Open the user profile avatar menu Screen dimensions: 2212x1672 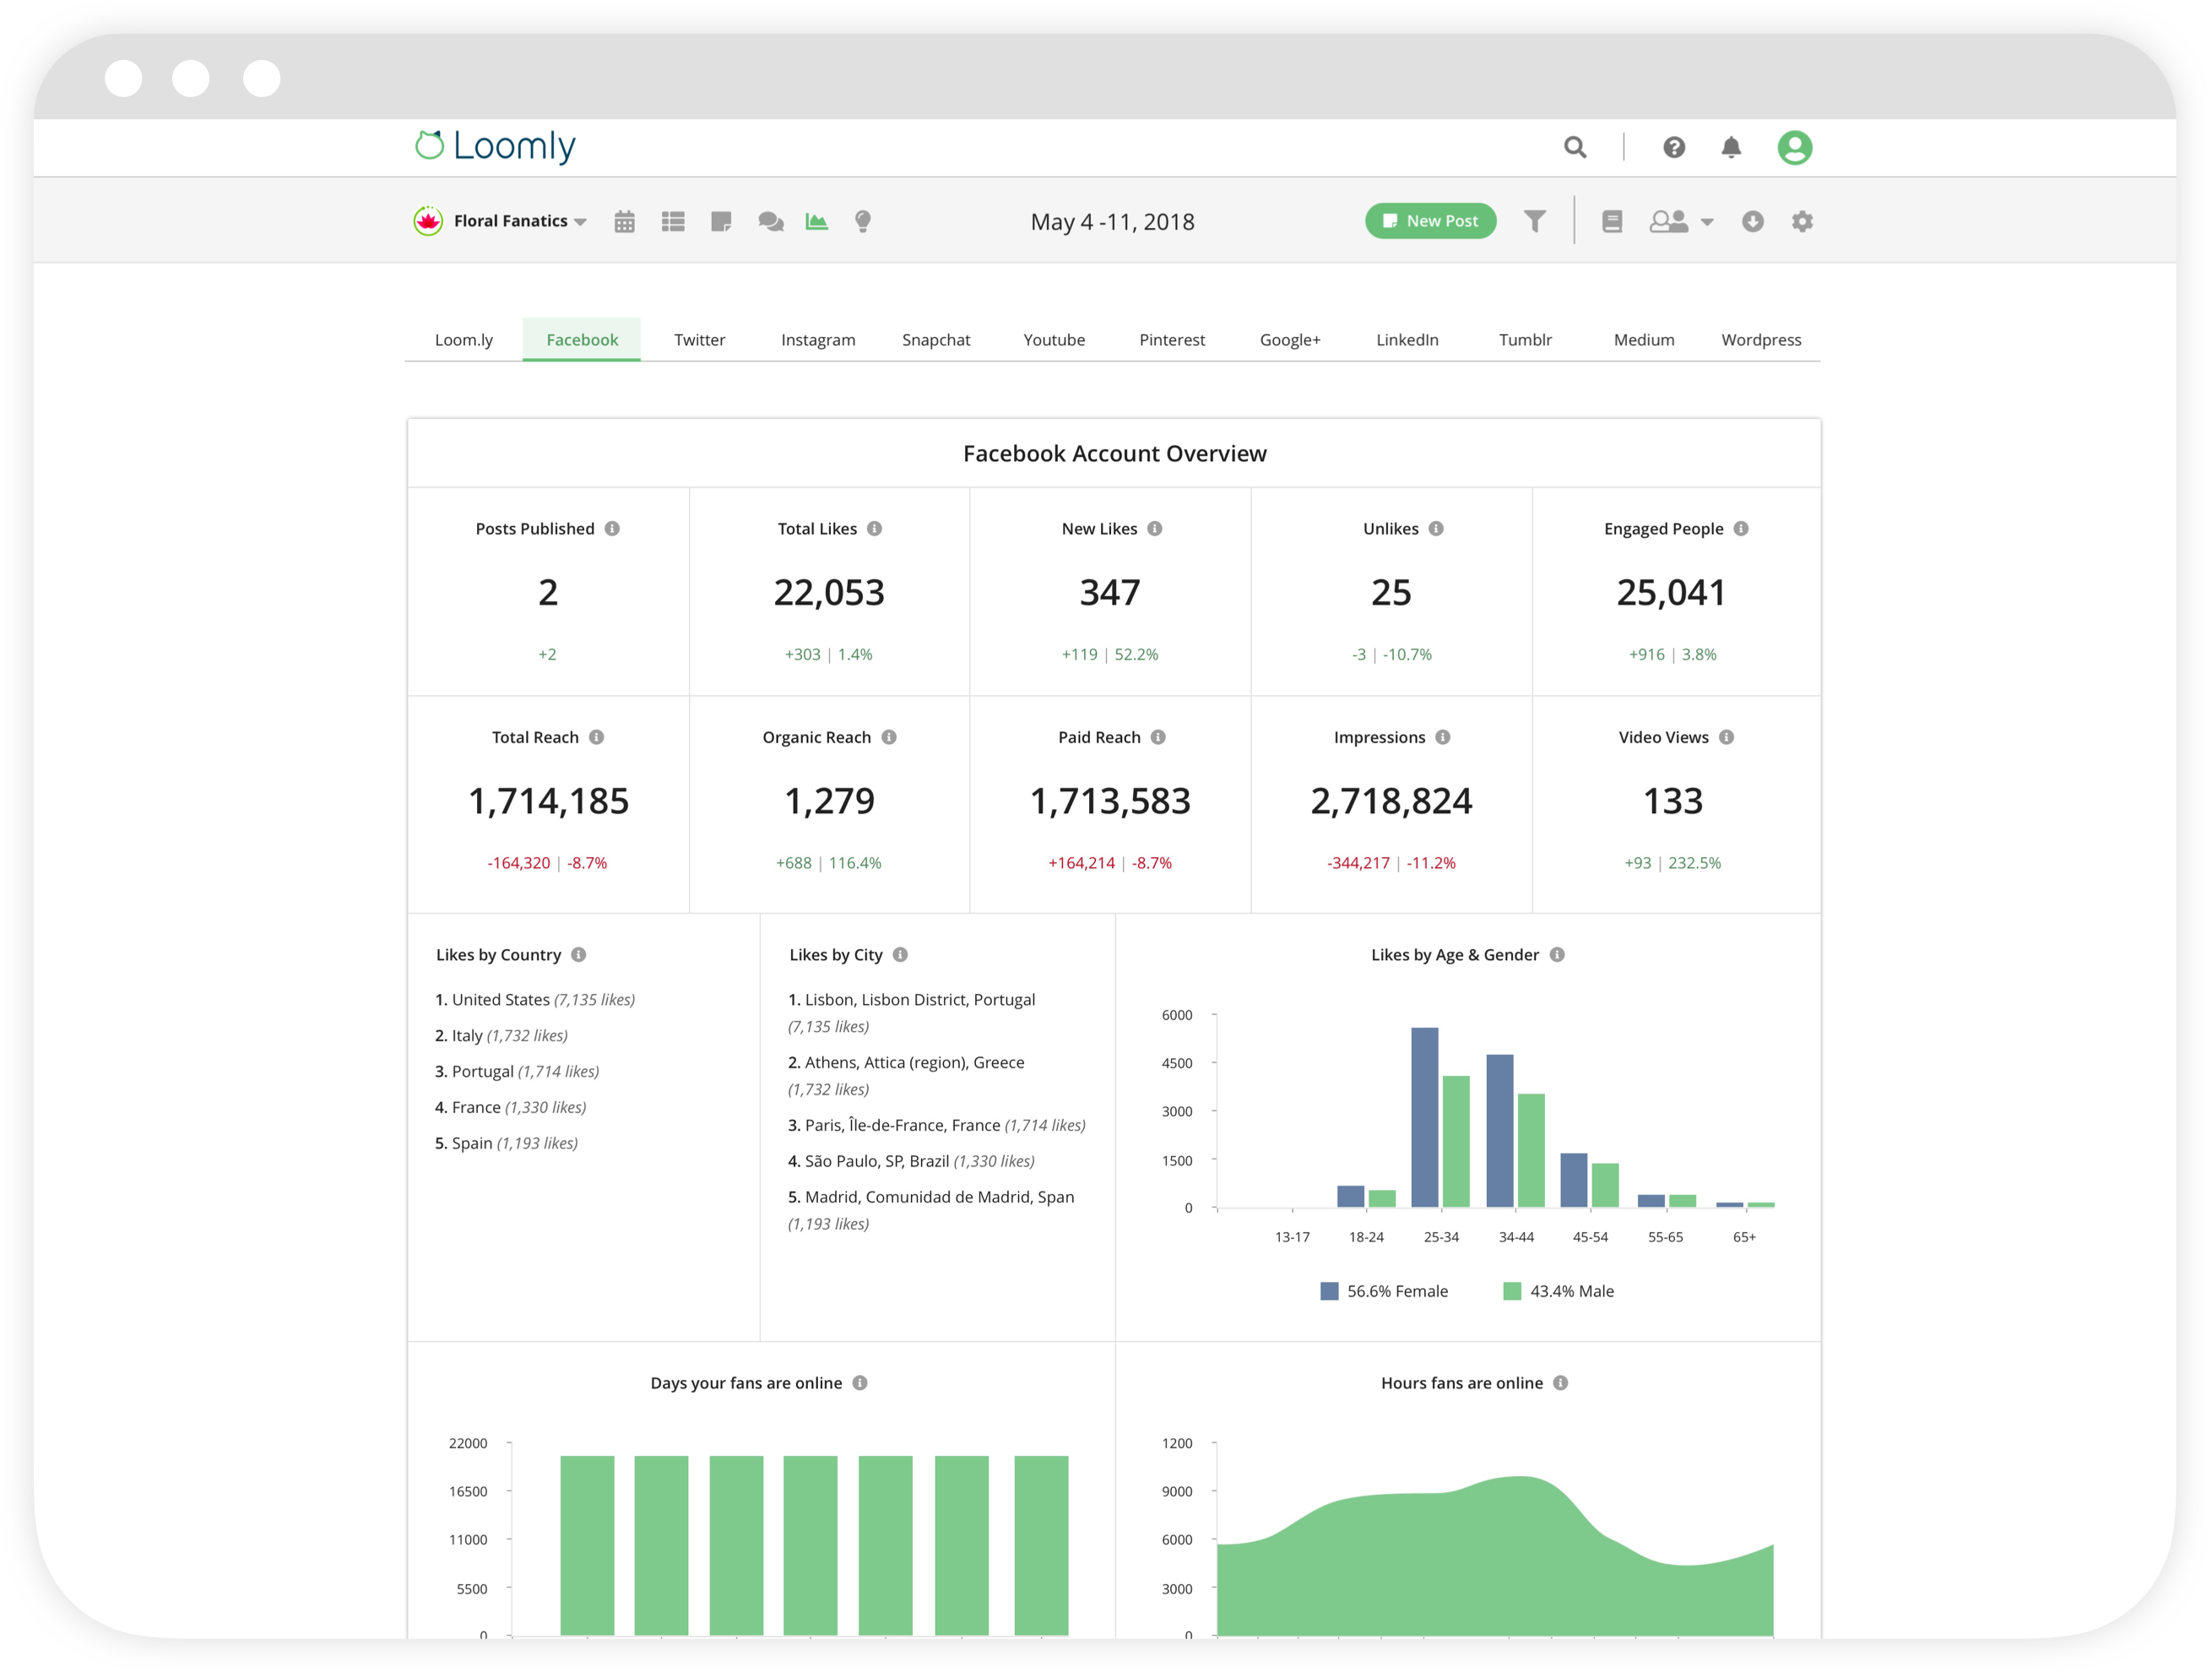(x=1794, y=148)
